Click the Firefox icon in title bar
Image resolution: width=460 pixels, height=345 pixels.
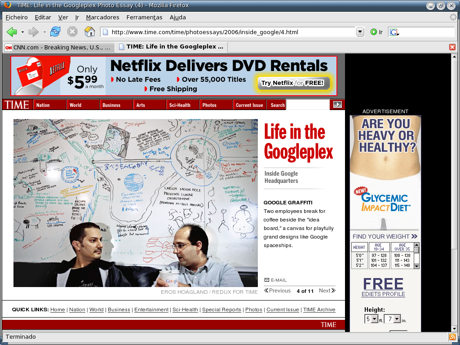tap(8, 5)
